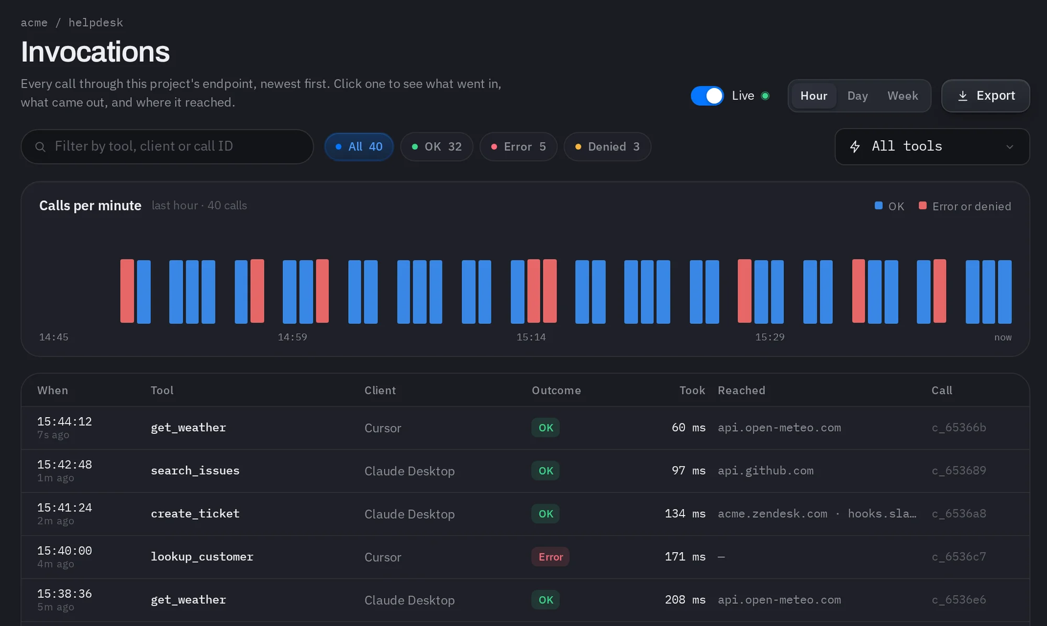The image size is (1047, 626).
Task: Click call ID c_6536c7
Action: click(959, 556)
